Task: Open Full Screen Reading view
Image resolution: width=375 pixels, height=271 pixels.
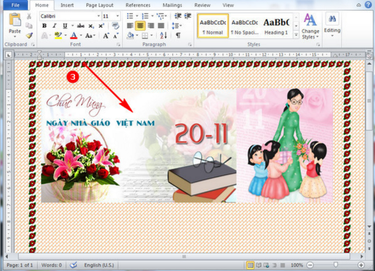Action: (259, 265)
